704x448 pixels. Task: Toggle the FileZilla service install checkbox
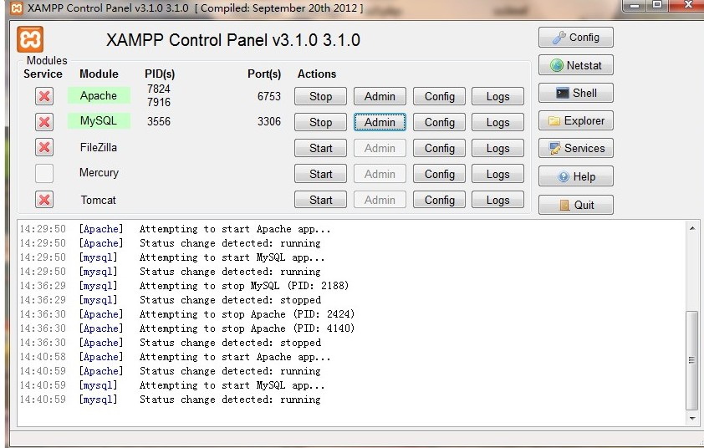coord(44,147)
